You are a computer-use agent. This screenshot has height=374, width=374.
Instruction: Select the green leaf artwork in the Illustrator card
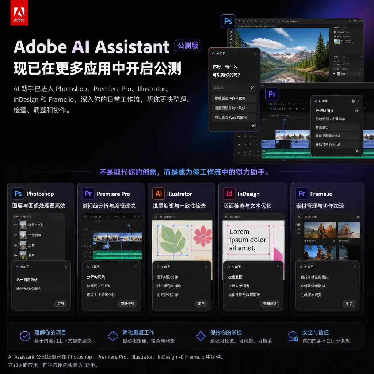[x=172, y=240]
